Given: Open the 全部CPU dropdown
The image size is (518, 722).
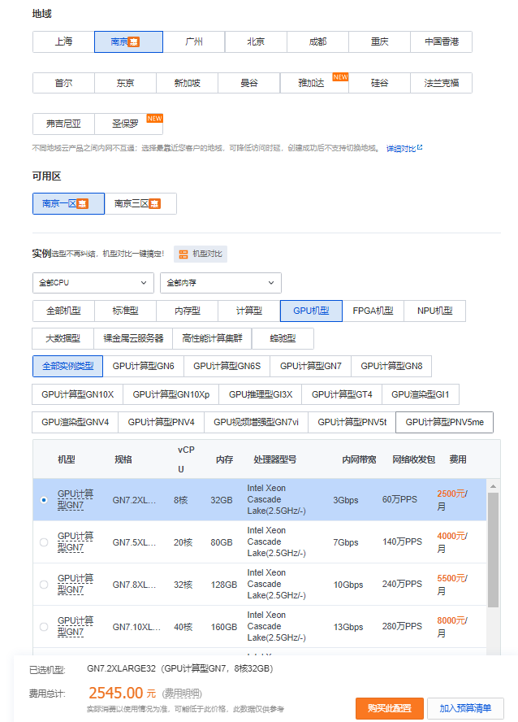Looking at the screenshot, I should (x=93, y=283).
